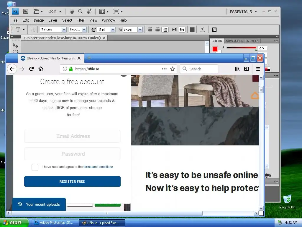Open Photoshop Help menu
This screenshot has width=302, height=227.
point(123,20)
